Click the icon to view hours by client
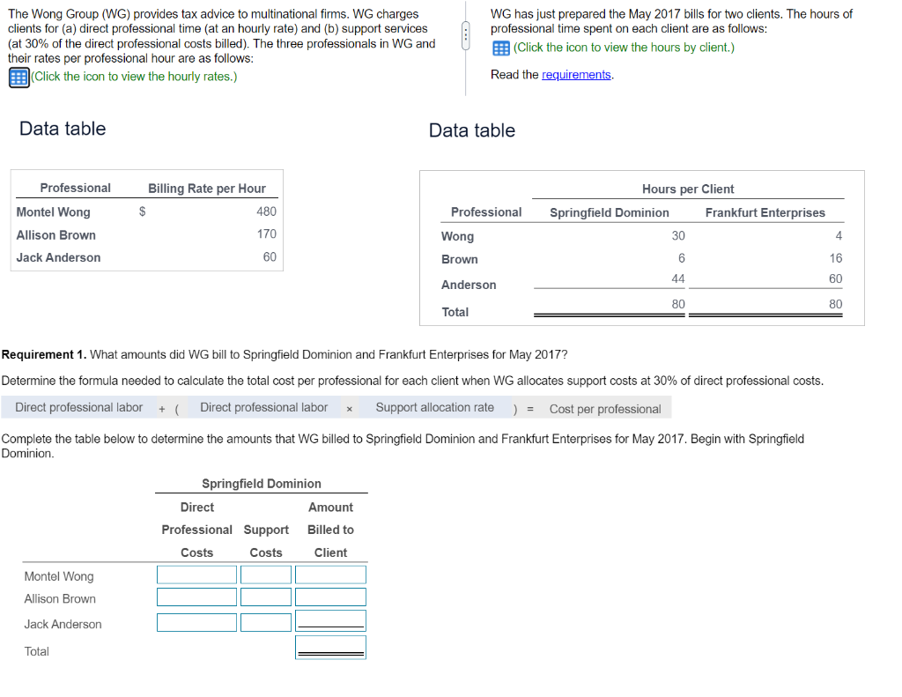Image resolution: width=902 pixels, height=697 pixels. click(501, 48)
